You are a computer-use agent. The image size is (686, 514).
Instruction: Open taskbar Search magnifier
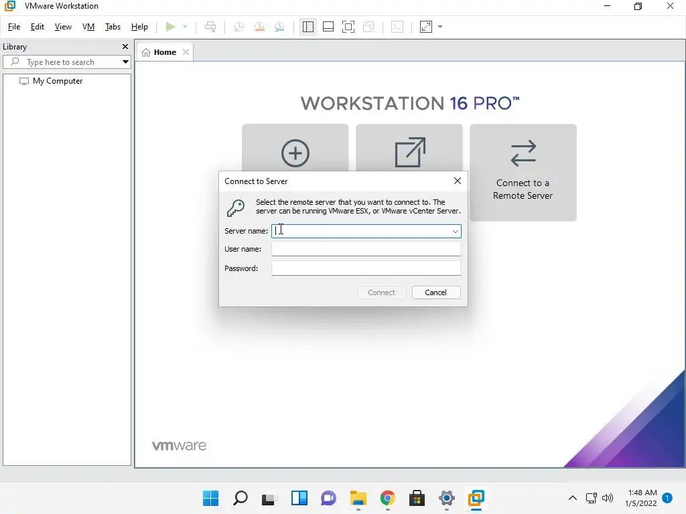[241, 498]
